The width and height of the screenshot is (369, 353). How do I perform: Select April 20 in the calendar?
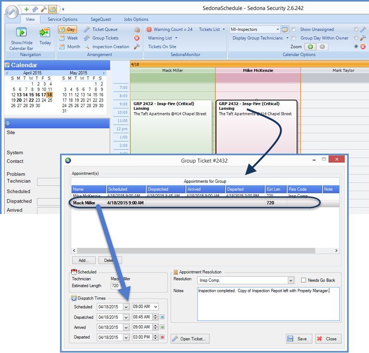pos(19,100)
